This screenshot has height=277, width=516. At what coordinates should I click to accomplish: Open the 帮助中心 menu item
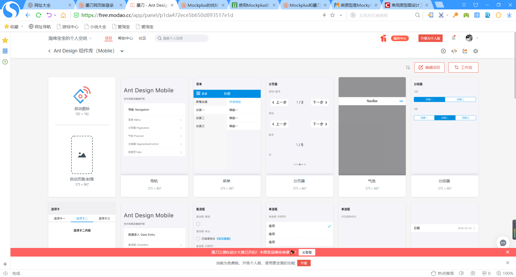pos(126,38)
